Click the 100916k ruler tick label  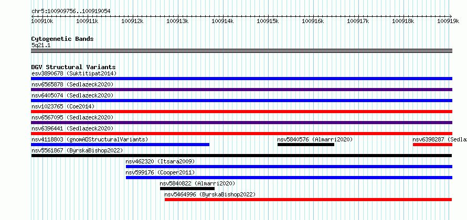pyautogui.click(x=313, y=21)
